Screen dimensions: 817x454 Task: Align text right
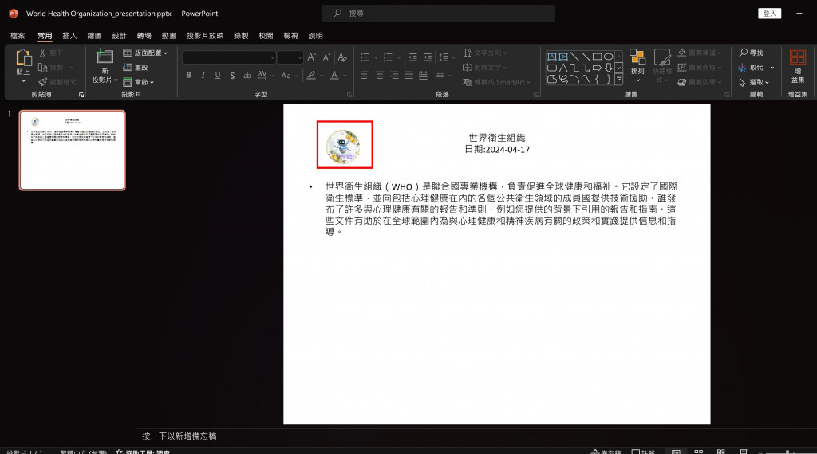click(394, 76)
